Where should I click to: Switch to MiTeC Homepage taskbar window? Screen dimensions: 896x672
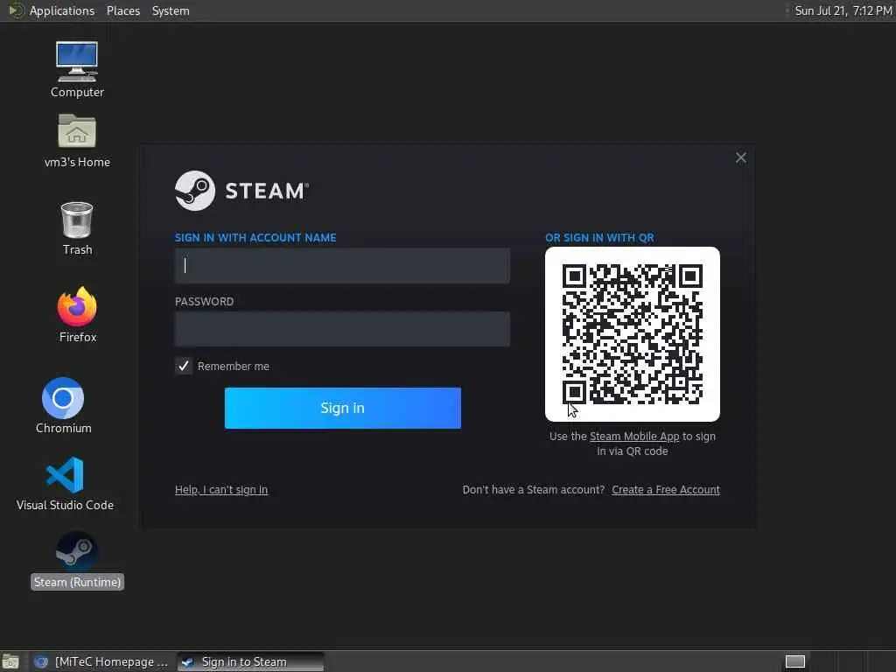click(101, 661)
